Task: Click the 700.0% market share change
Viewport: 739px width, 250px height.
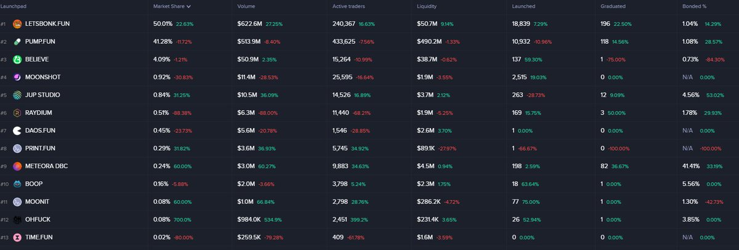Action: 184,219
